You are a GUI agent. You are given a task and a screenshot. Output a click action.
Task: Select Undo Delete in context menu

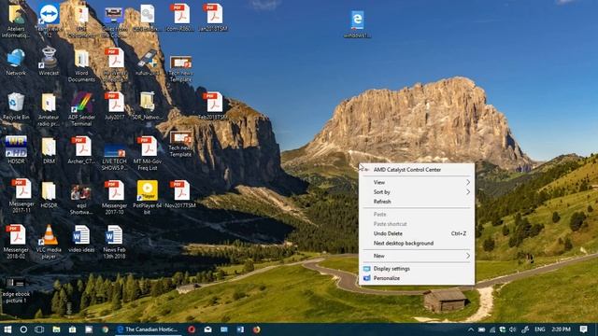tap(417, 233)
